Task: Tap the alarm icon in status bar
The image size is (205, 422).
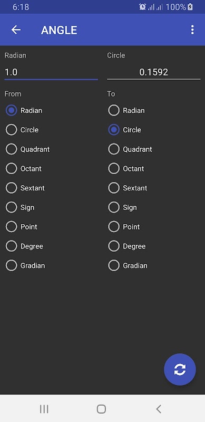Action: click(x=142, y=7)
